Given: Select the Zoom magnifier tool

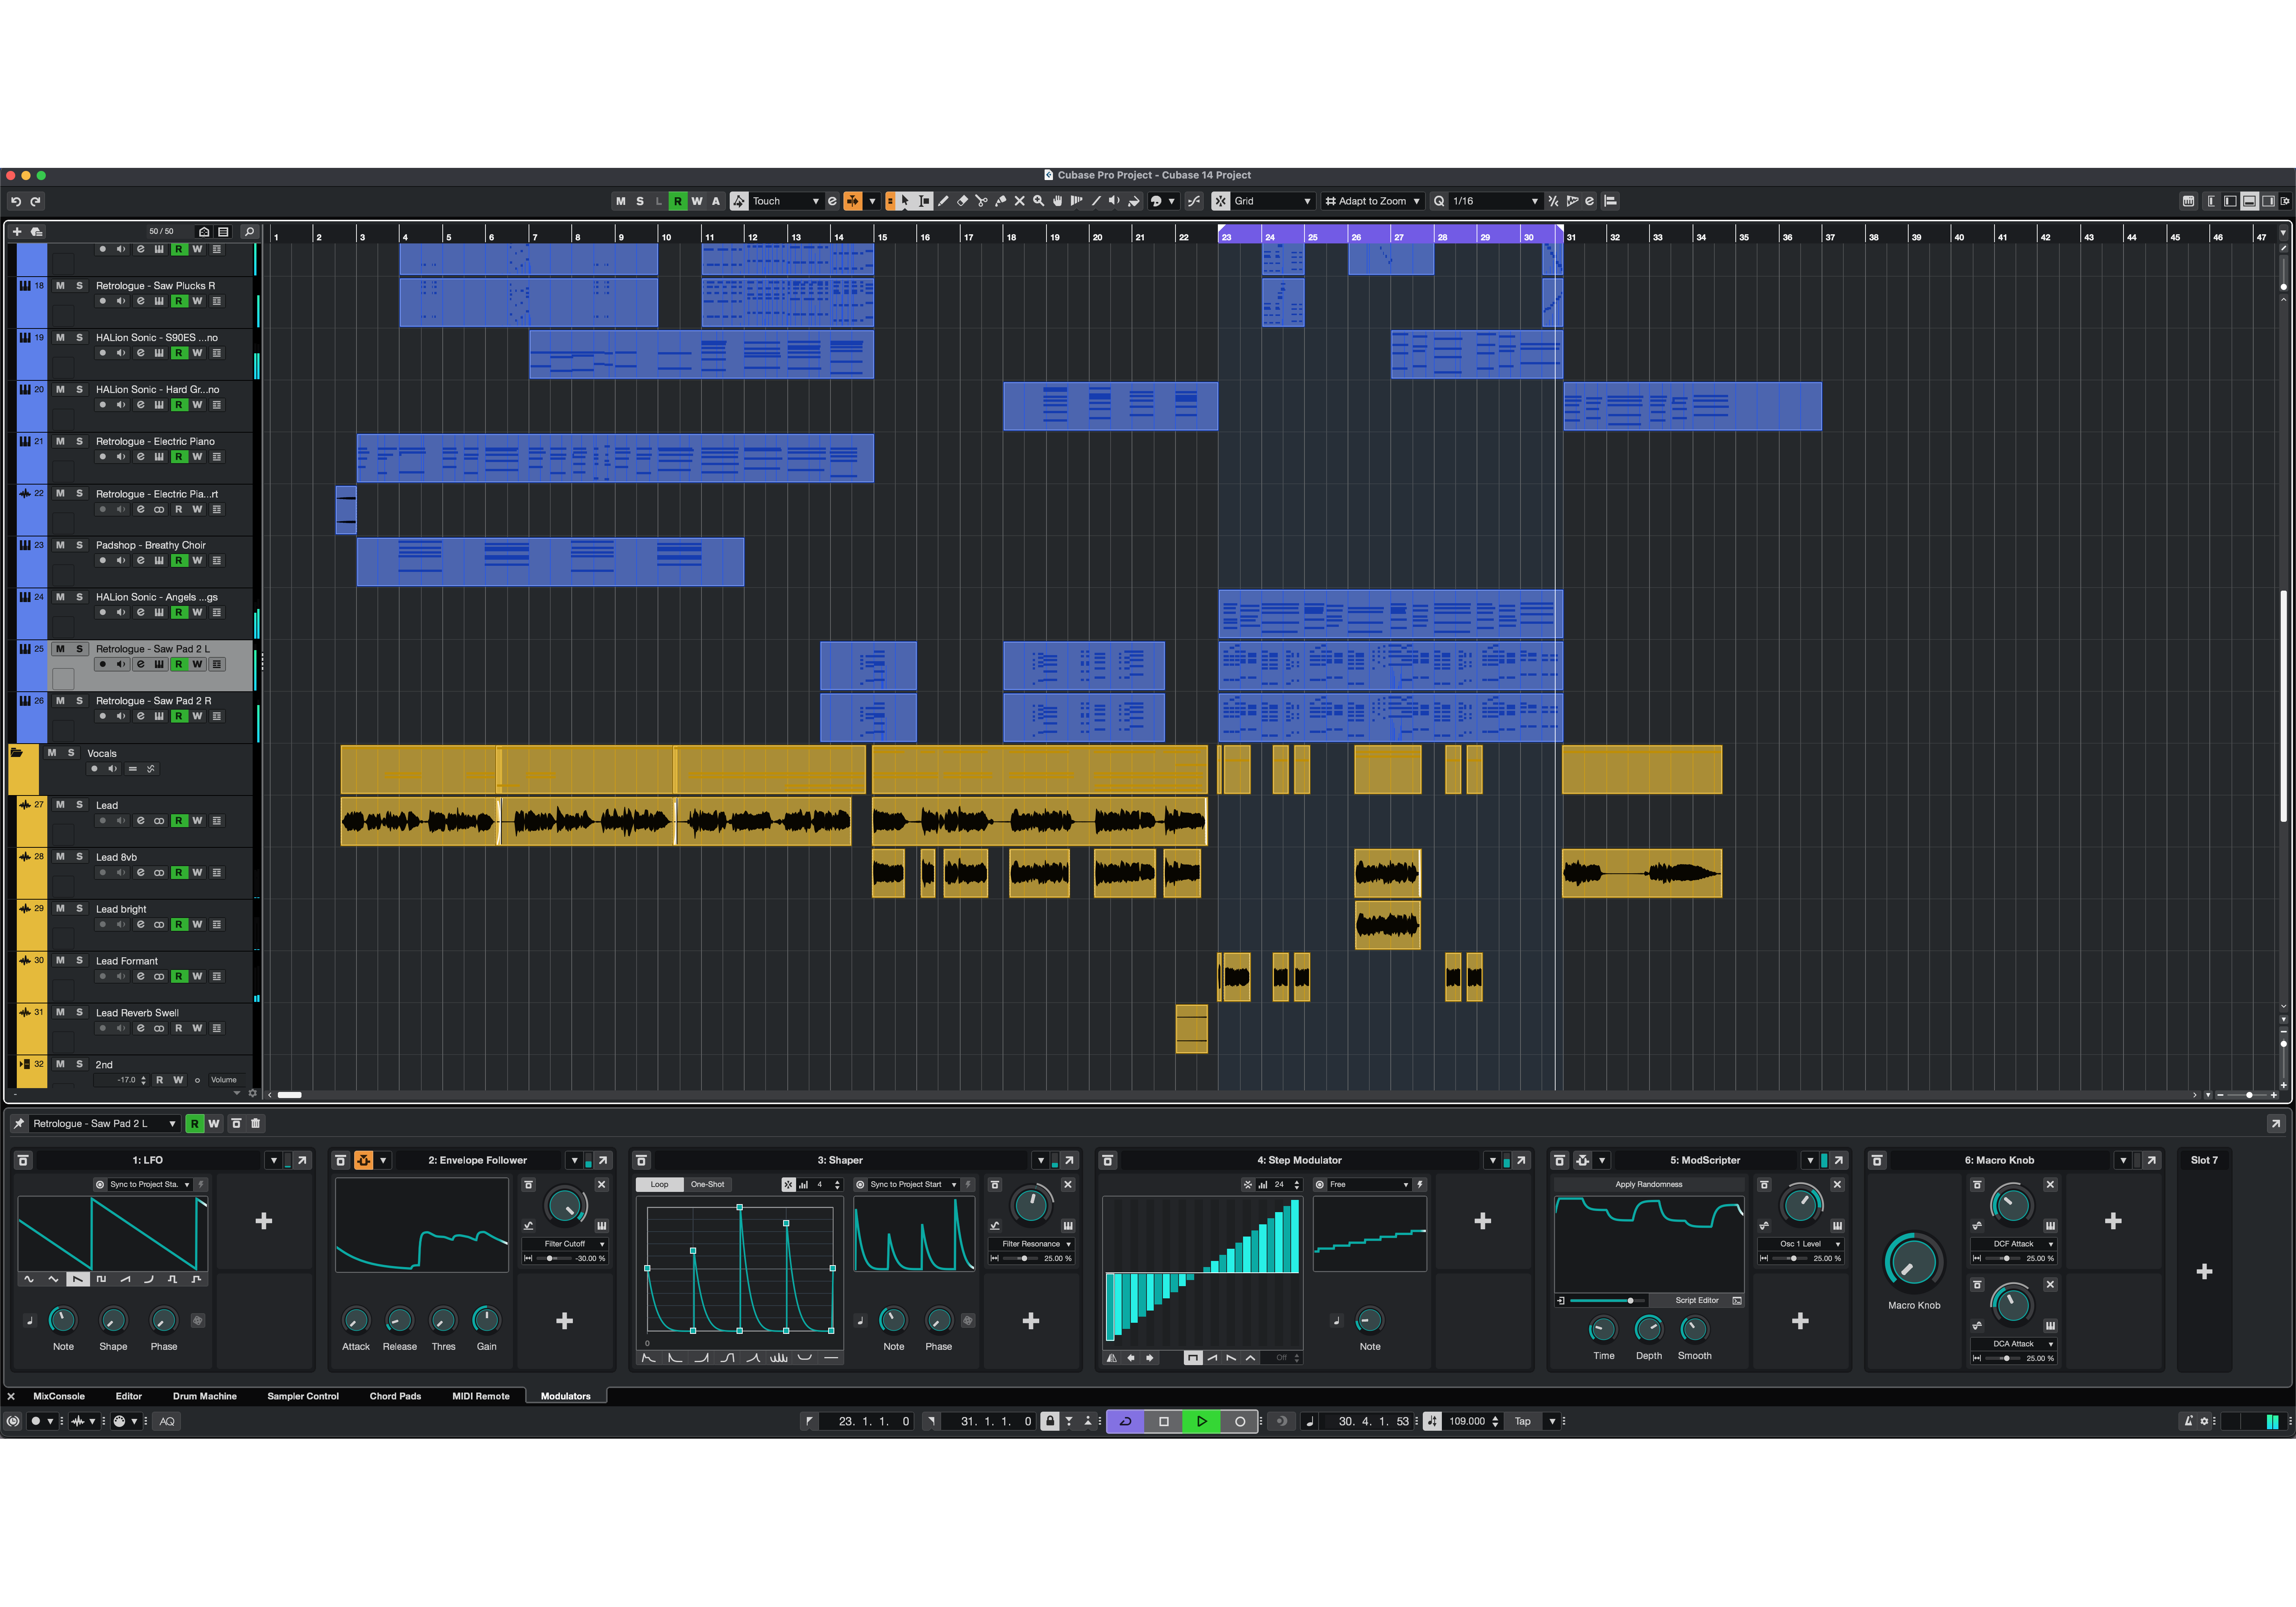Looking at the screenshot, I should tap(1038, 201).
